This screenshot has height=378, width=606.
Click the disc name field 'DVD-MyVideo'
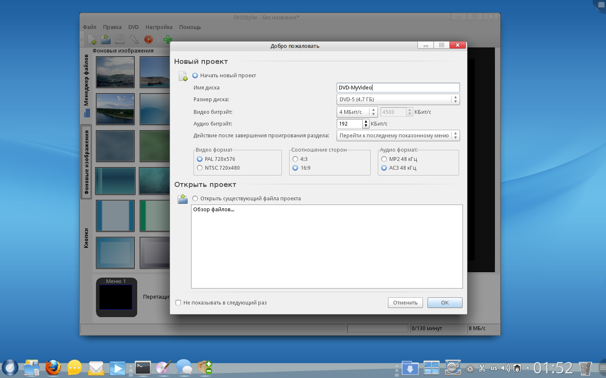(398, 88)
